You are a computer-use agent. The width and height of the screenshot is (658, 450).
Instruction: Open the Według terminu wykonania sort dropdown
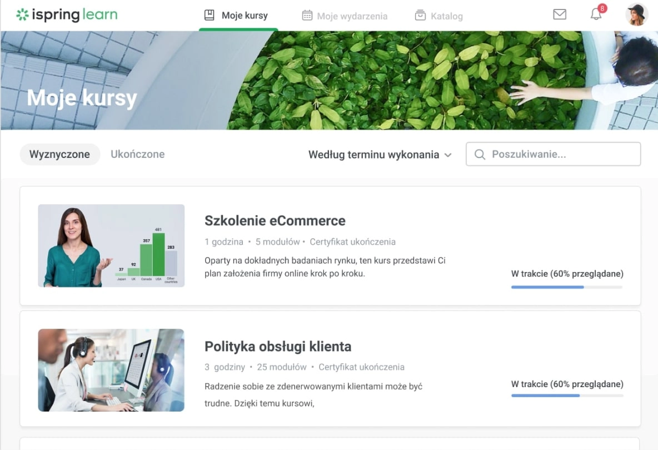pos(380,155)
